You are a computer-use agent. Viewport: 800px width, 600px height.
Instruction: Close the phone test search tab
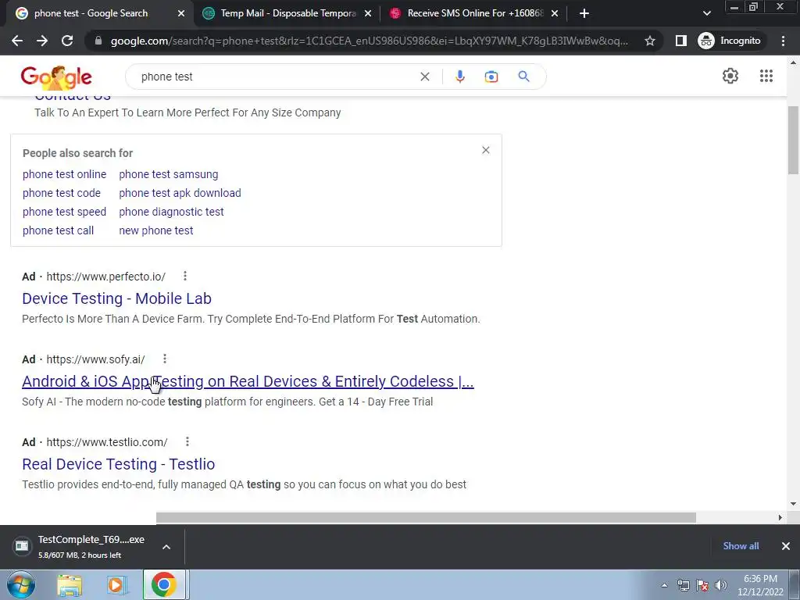click(x=181, y=14)
